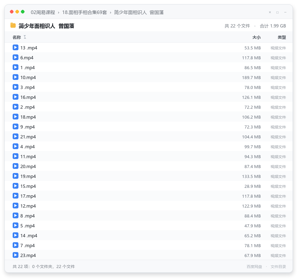The image size is (297, 279).
Task: Select the video icon next to 20.mp4
Action: pyautogui.click(x=15, y=166)
